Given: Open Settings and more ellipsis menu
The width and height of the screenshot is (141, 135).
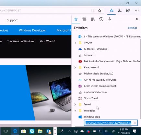Looking at the screenshot, I should [x=137, y=10].
